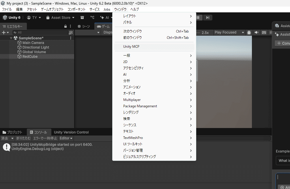The height and width of the screenshot is (189, 290).
Task: Click the Assistant cube icon in right panel
Action: 277,26
